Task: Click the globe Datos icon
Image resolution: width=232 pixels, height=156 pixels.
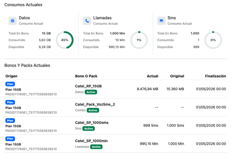Action: coord(13,21)
